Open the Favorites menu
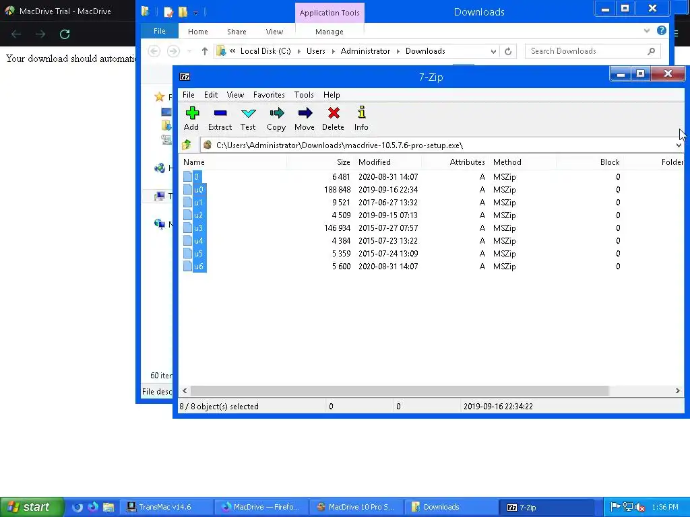This screenshot has height=517, width=690. [x=269, y=95]
